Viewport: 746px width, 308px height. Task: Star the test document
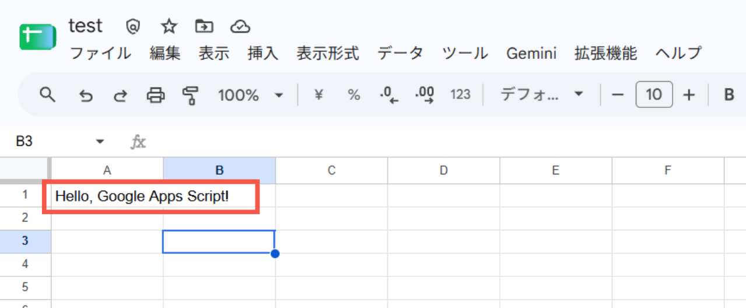tap(169, 26)
